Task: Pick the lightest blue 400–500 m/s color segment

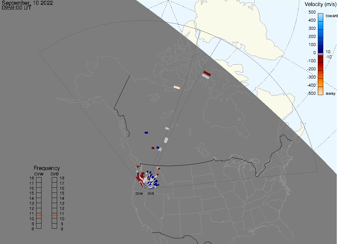Action: (x=321, y=17)
